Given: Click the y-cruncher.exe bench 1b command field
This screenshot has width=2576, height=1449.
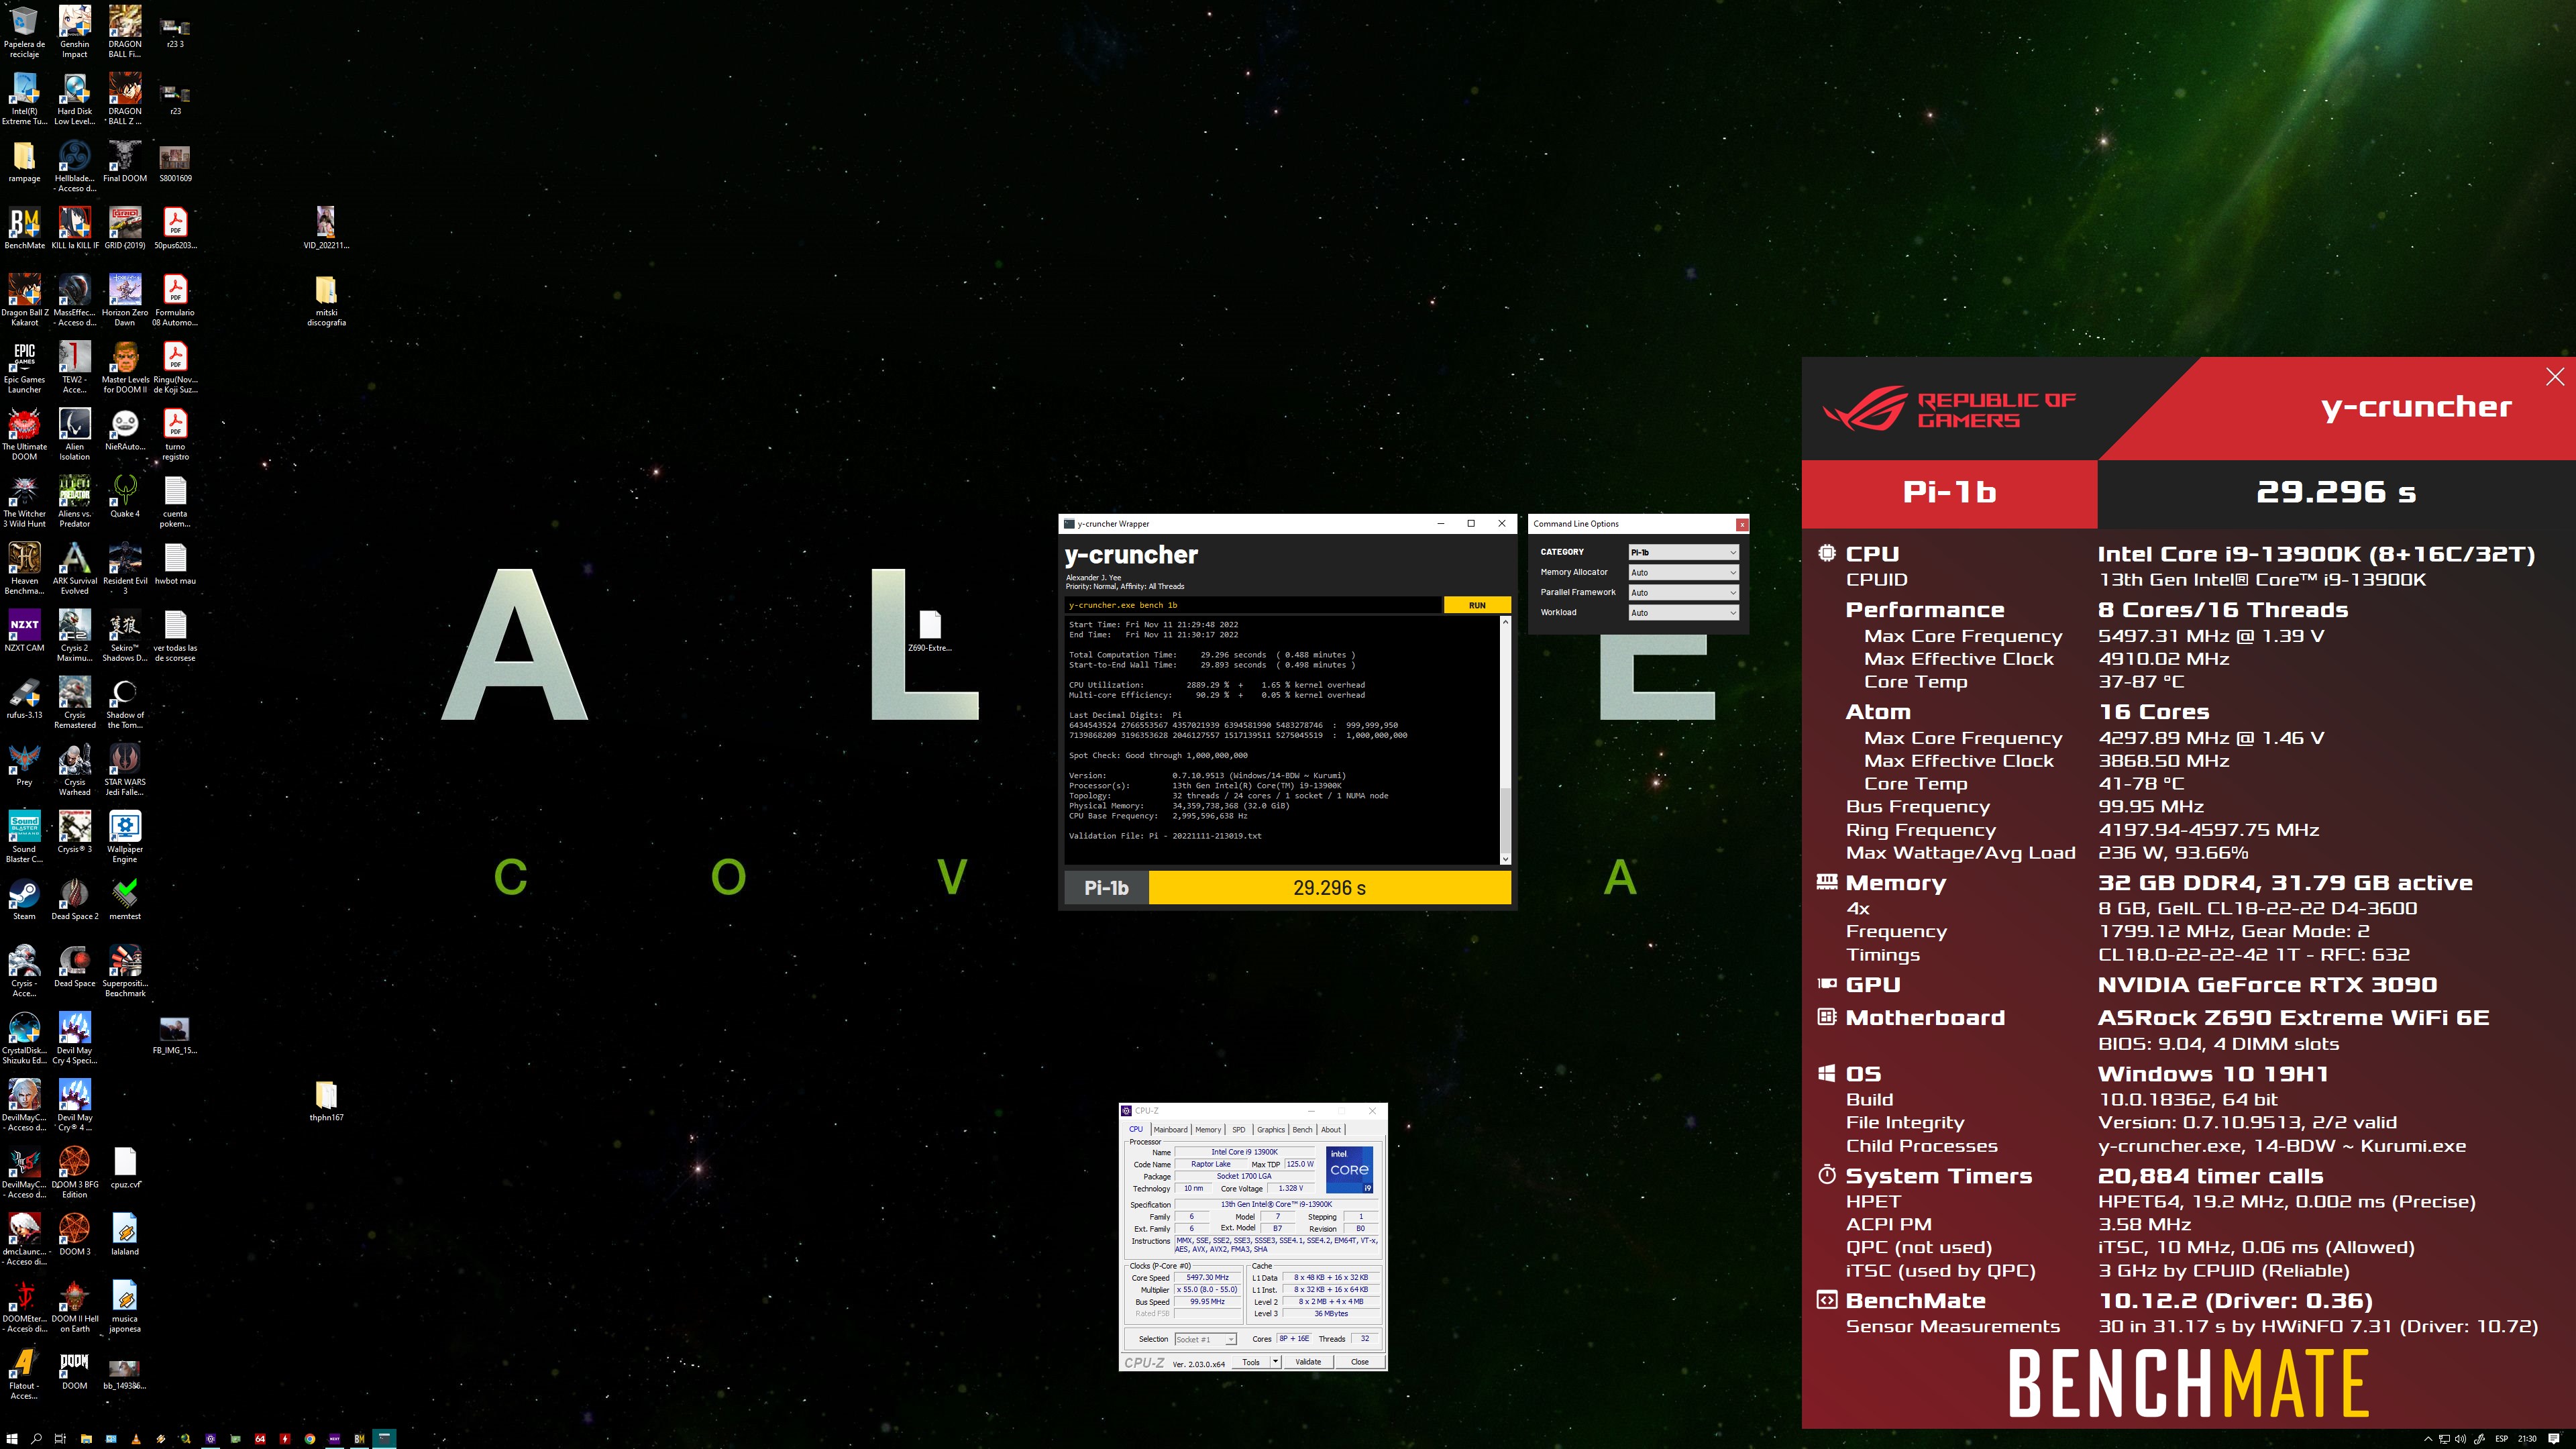Looking at the screenshot, I should (x=1253, y=605).
